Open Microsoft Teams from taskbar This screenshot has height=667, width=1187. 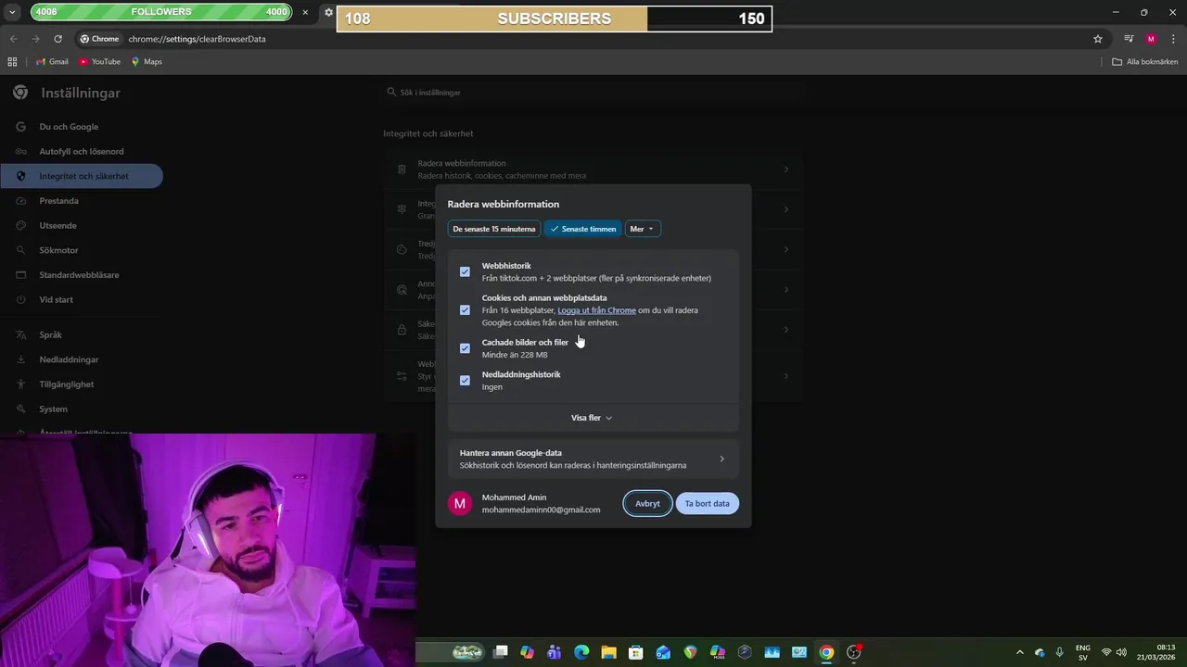555,652
